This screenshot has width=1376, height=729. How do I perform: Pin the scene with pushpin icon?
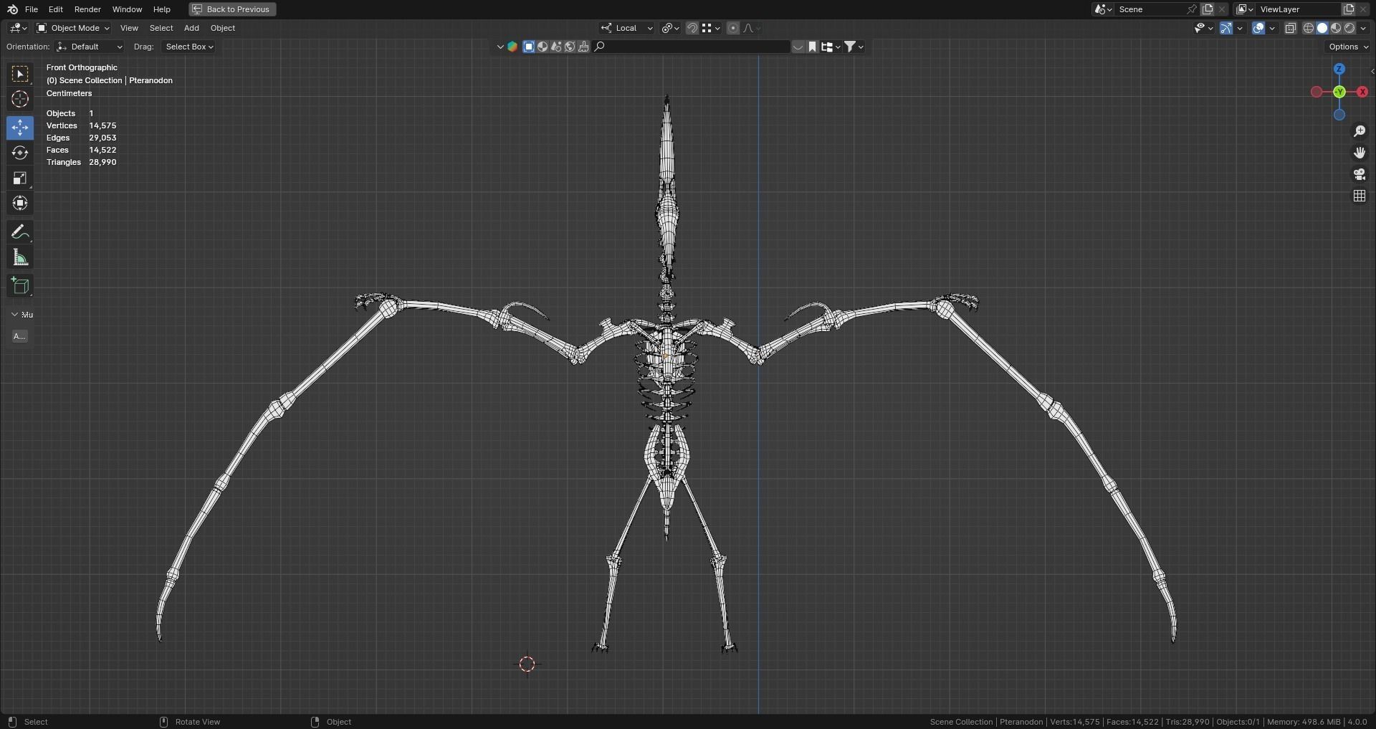[1191, 9]
